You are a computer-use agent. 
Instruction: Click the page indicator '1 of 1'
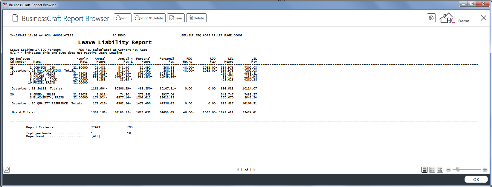tap(246, 170)
